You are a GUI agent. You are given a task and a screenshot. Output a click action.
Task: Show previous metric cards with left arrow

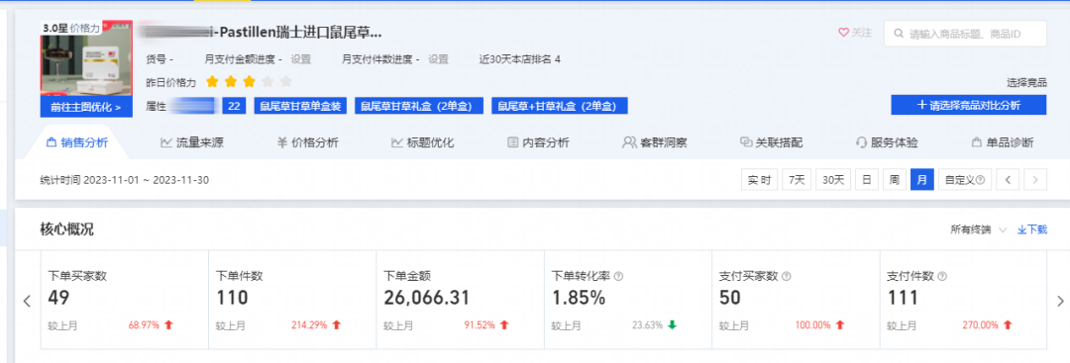28,301
